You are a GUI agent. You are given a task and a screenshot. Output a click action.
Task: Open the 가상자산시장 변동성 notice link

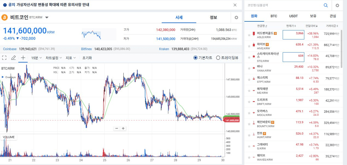53,5
